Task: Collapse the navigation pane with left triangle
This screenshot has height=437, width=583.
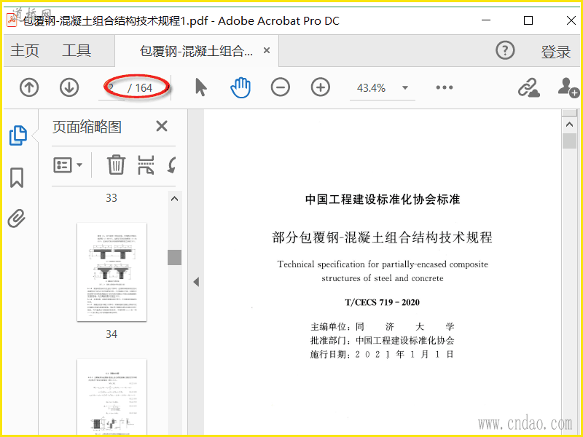Action: [x=196, y=282]
